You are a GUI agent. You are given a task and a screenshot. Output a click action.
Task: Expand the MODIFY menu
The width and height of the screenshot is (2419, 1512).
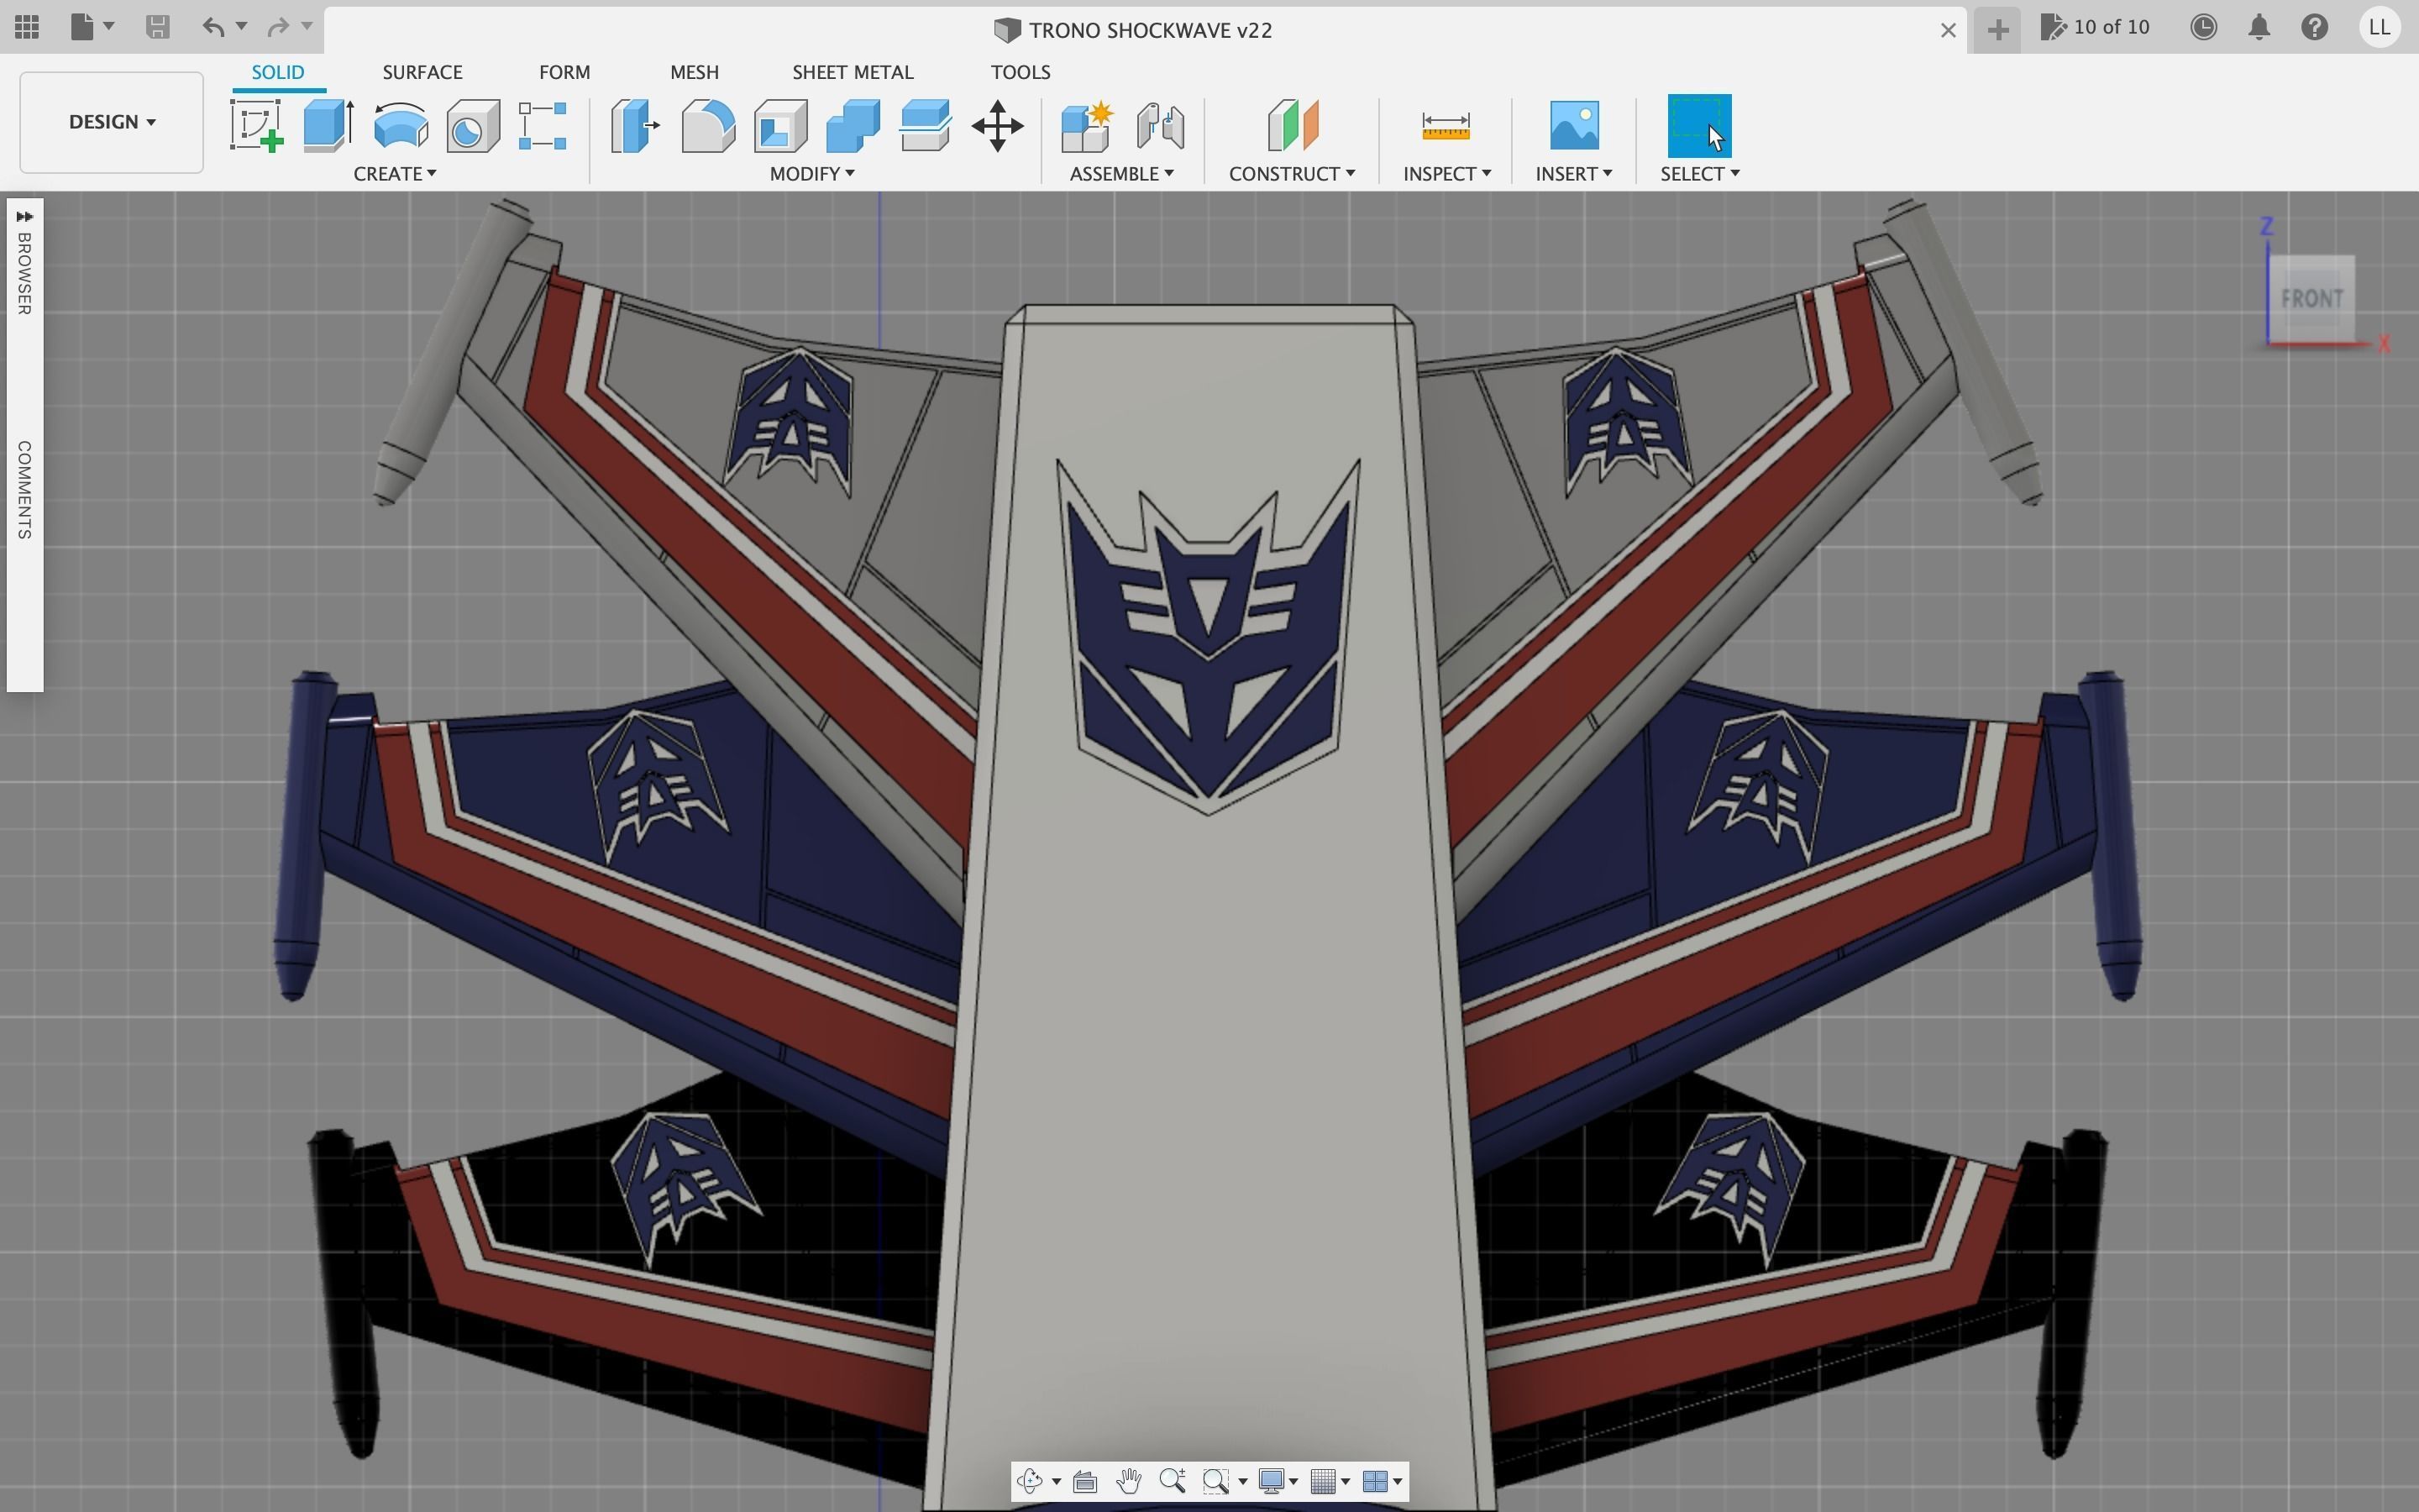click(811, 174)
